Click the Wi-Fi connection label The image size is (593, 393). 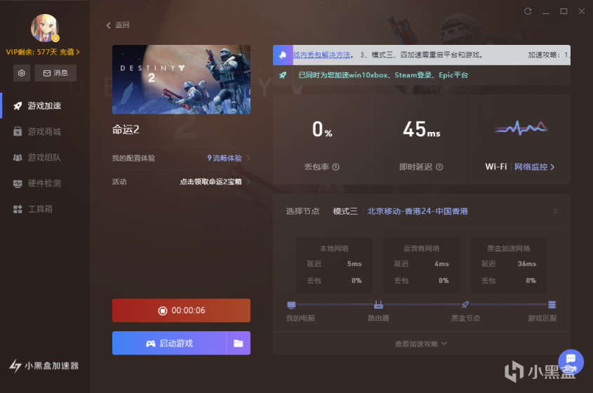point(496,167)
